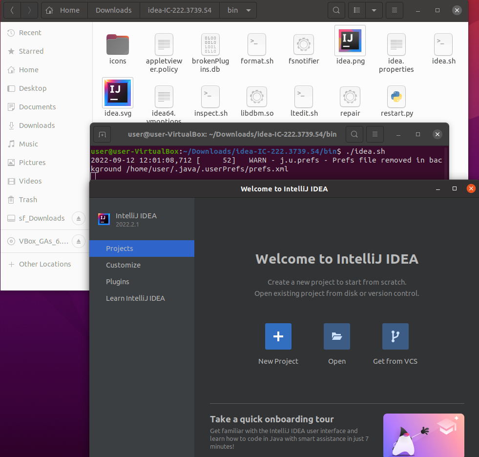Open Pictures in the file manager sidebar

(x=44, y=163)
